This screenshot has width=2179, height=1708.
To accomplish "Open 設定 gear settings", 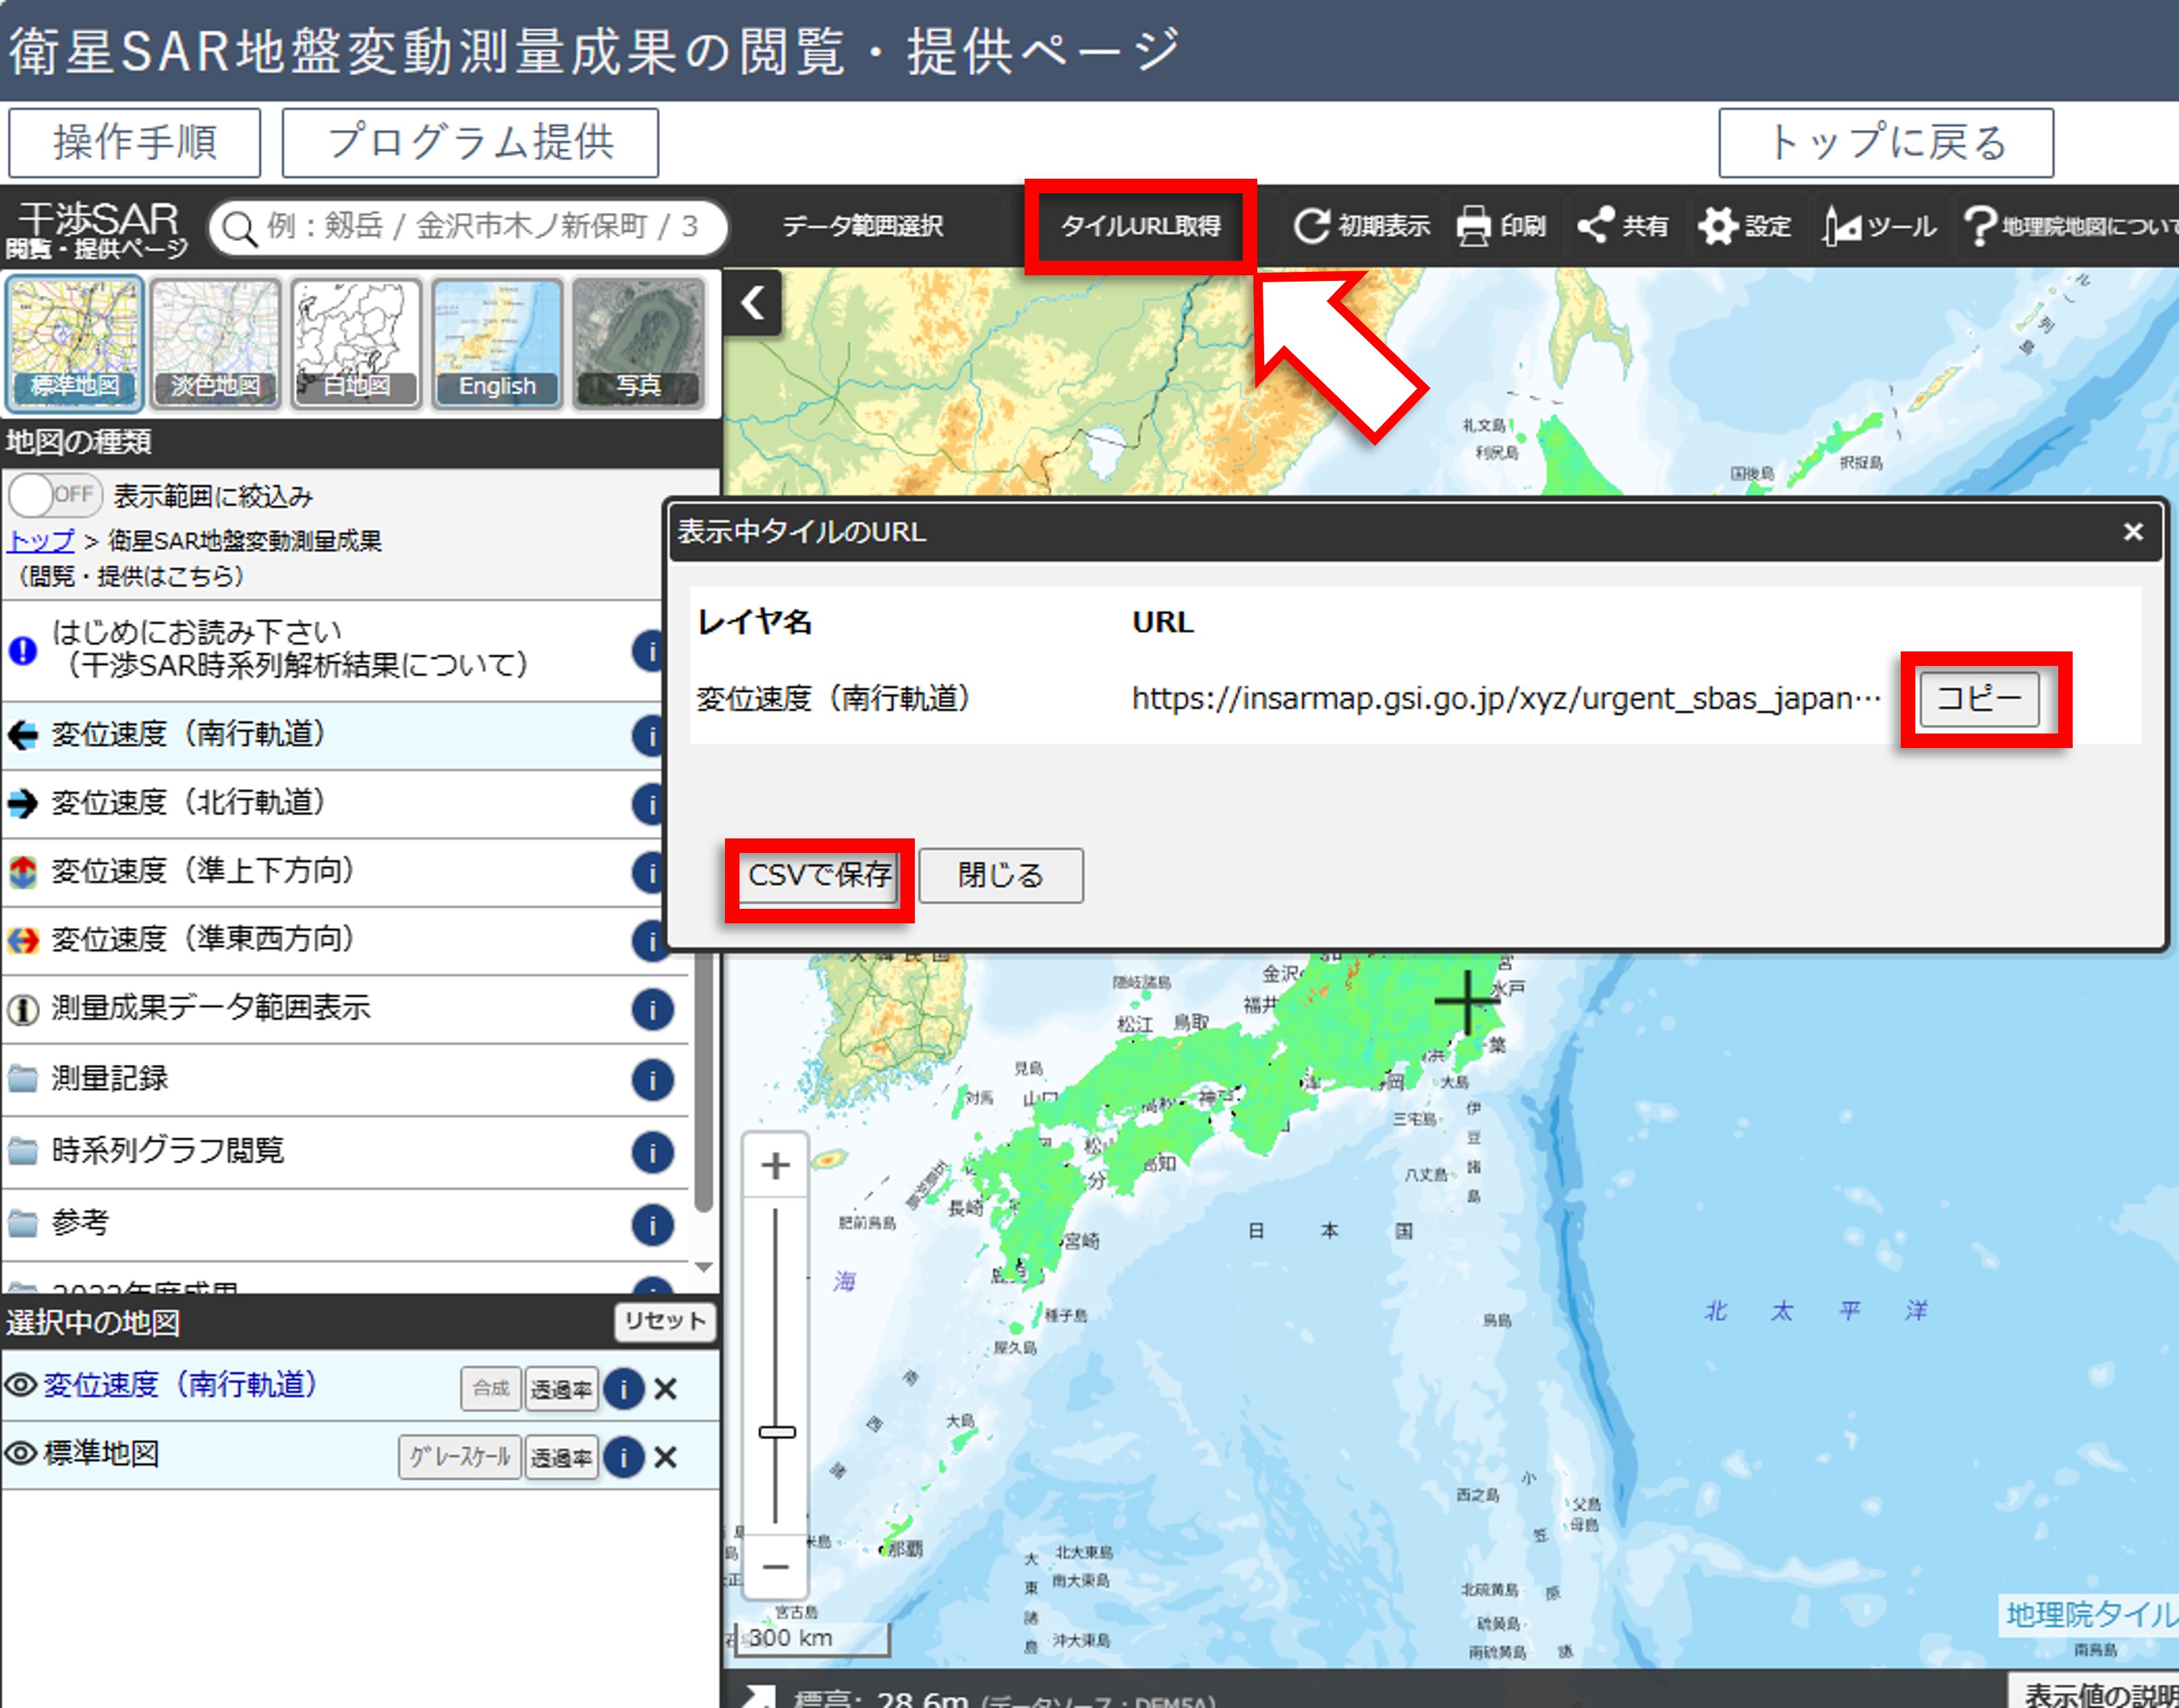I will [x=1745, y=227].
